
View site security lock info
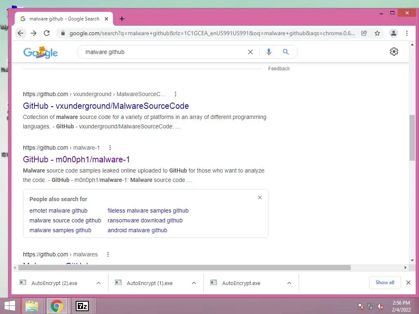point(63,33)
